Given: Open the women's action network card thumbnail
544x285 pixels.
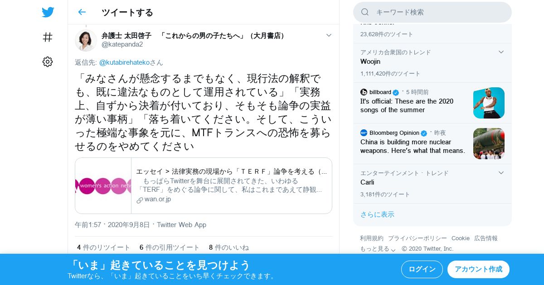Looking at the screenshot, I should point(103,185).
